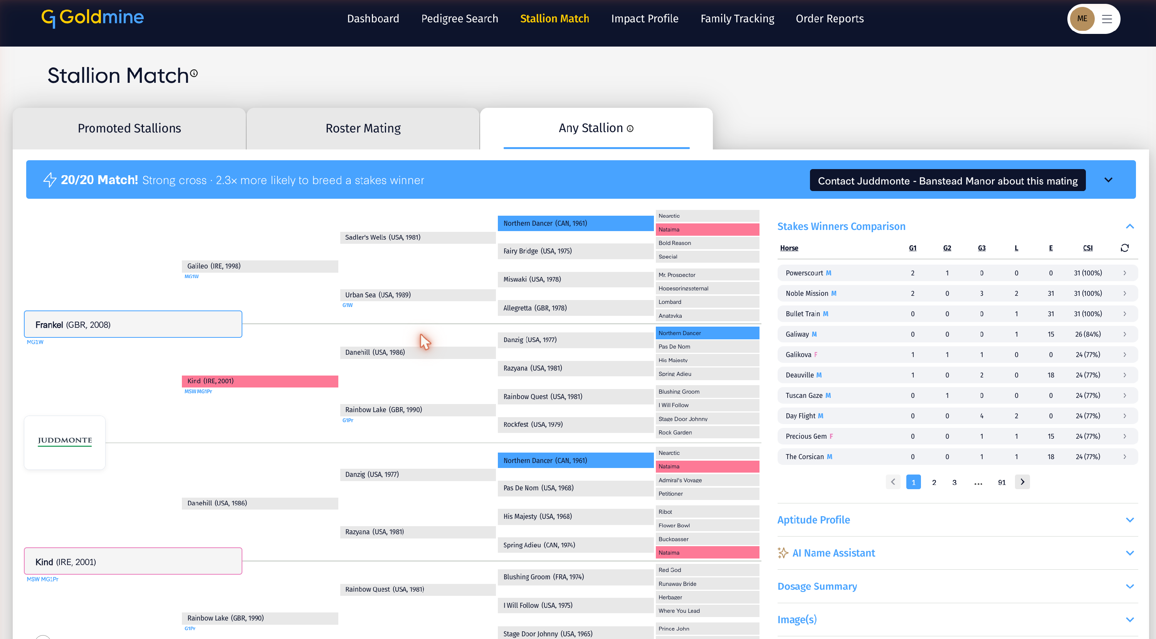Click the Juddmonte logo card

[65, 443]
